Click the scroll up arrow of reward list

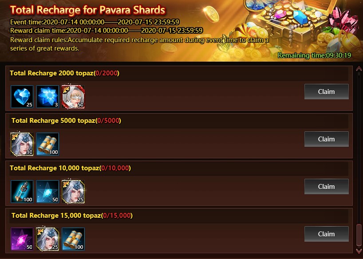click(359, 69)
